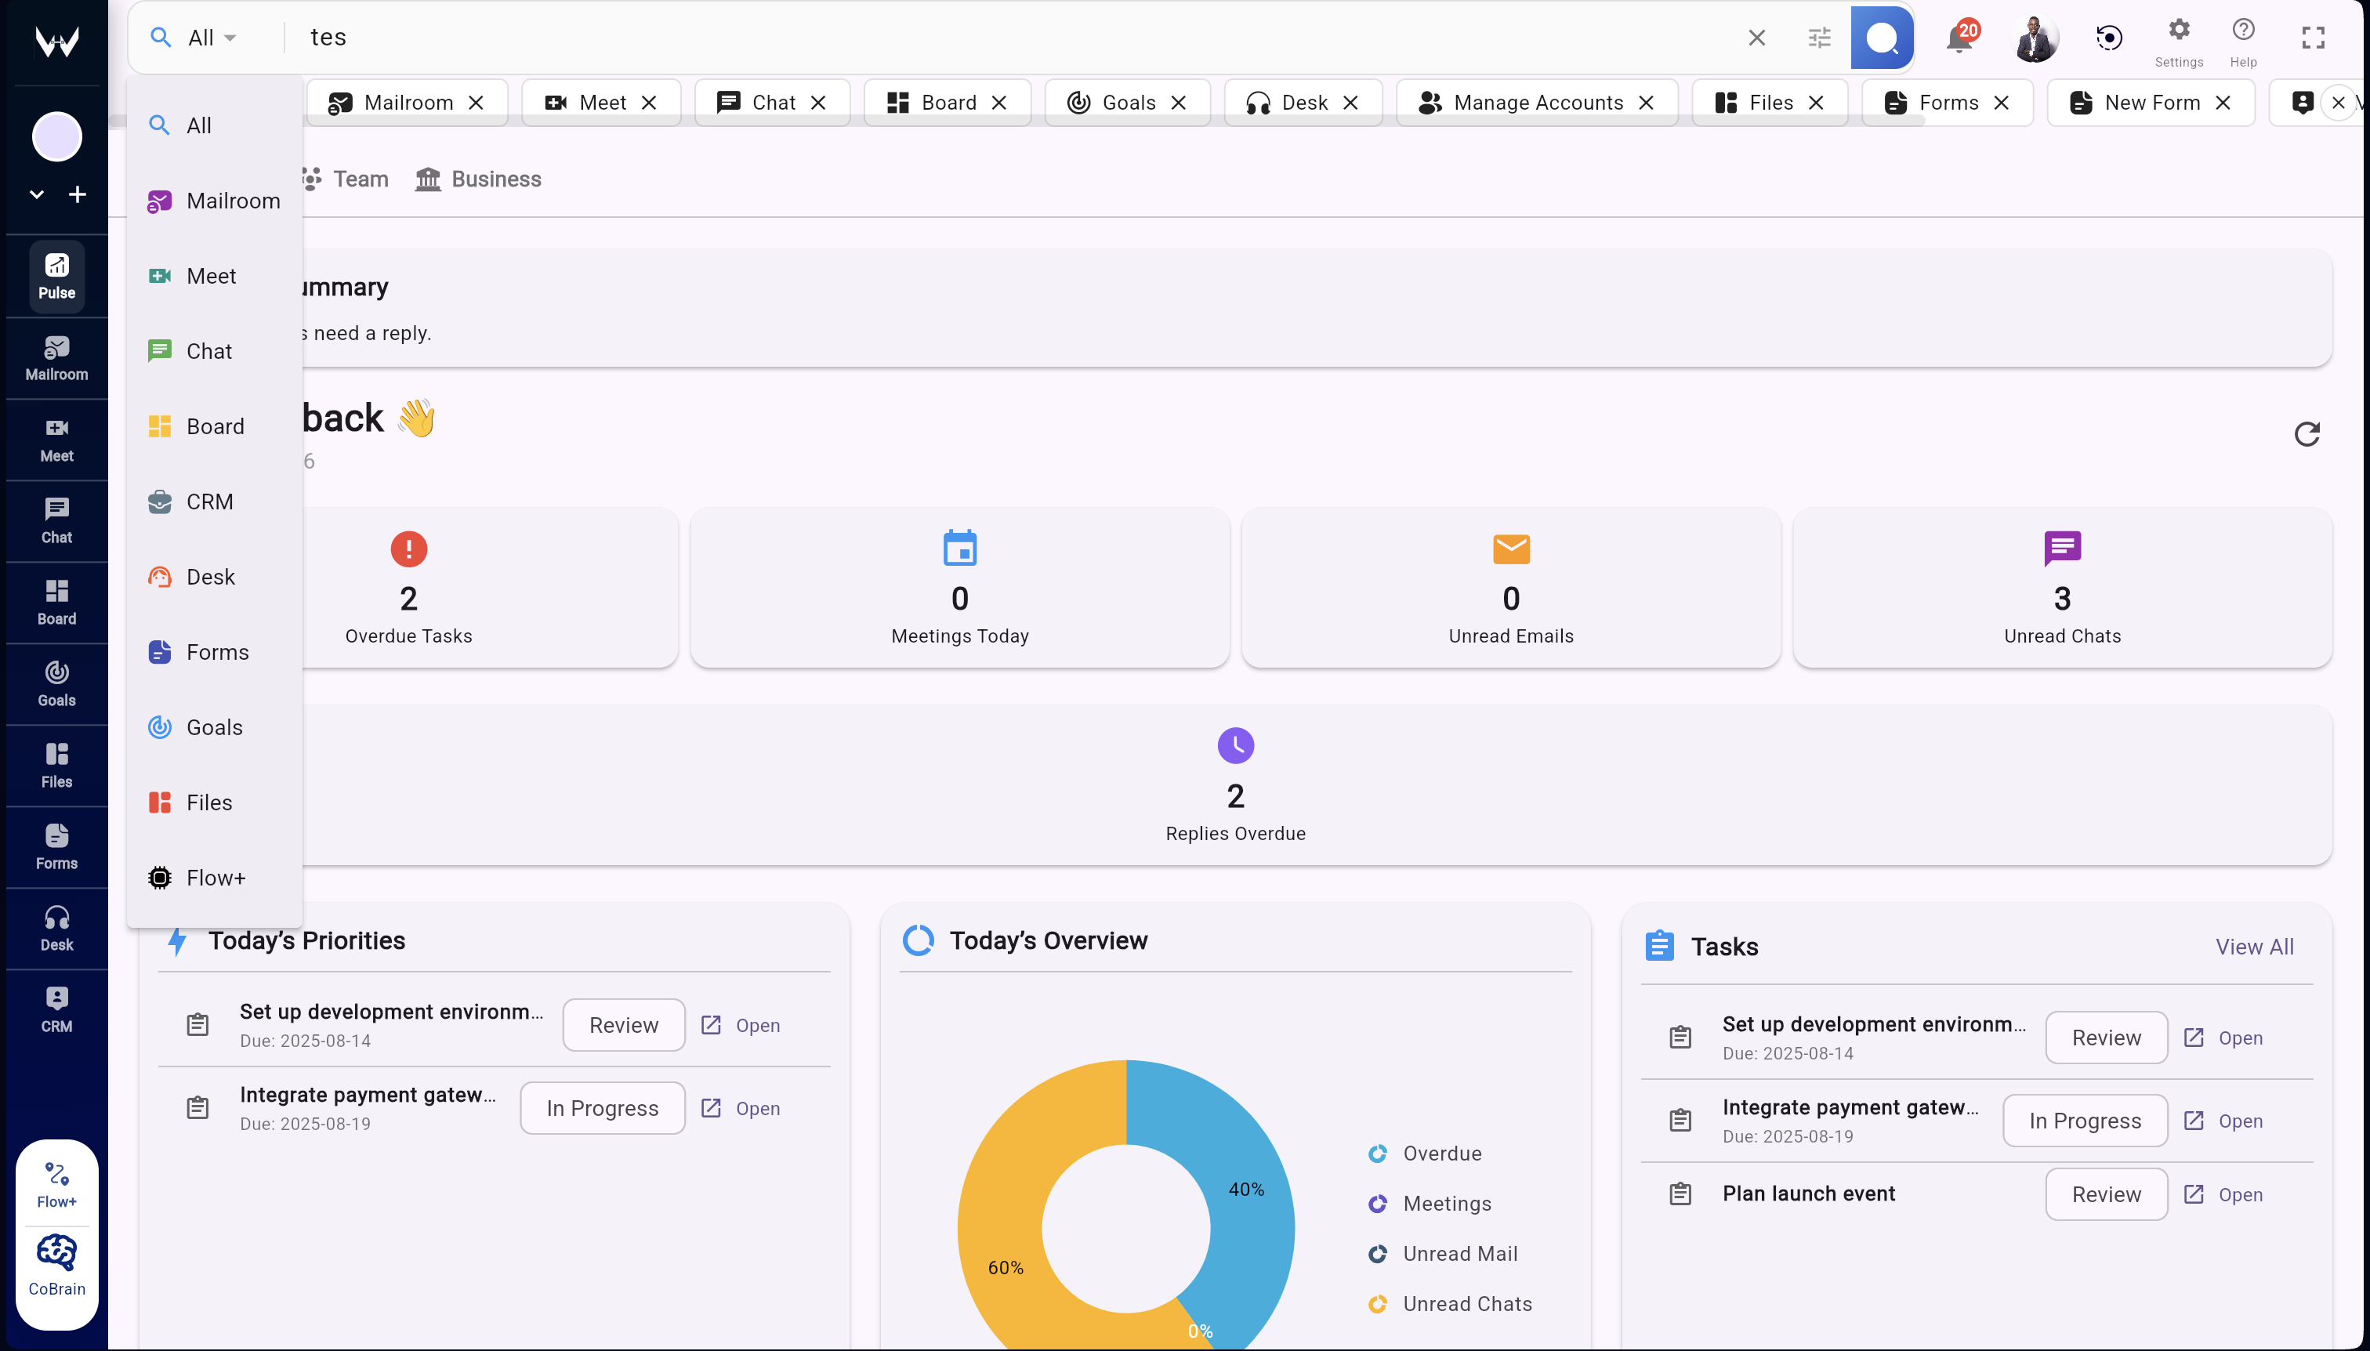Toggle fullscreen view
Screen dimensions: 2370x1351
click(2313, 37)
